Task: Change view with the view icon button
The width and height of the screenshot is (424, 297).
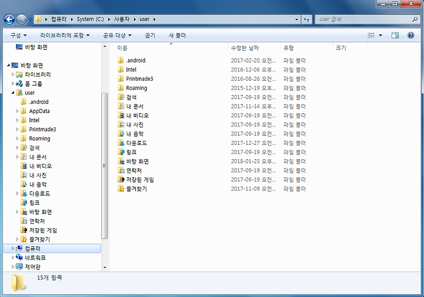Action: point(371,35)
